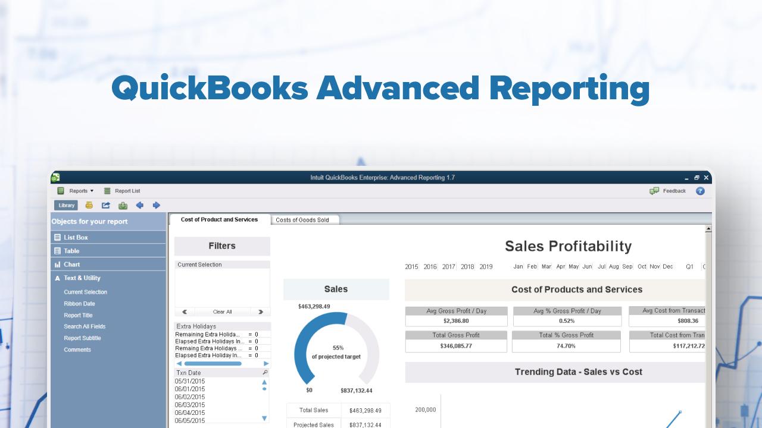Click the Clear All left chevron

tap(185, 311)
